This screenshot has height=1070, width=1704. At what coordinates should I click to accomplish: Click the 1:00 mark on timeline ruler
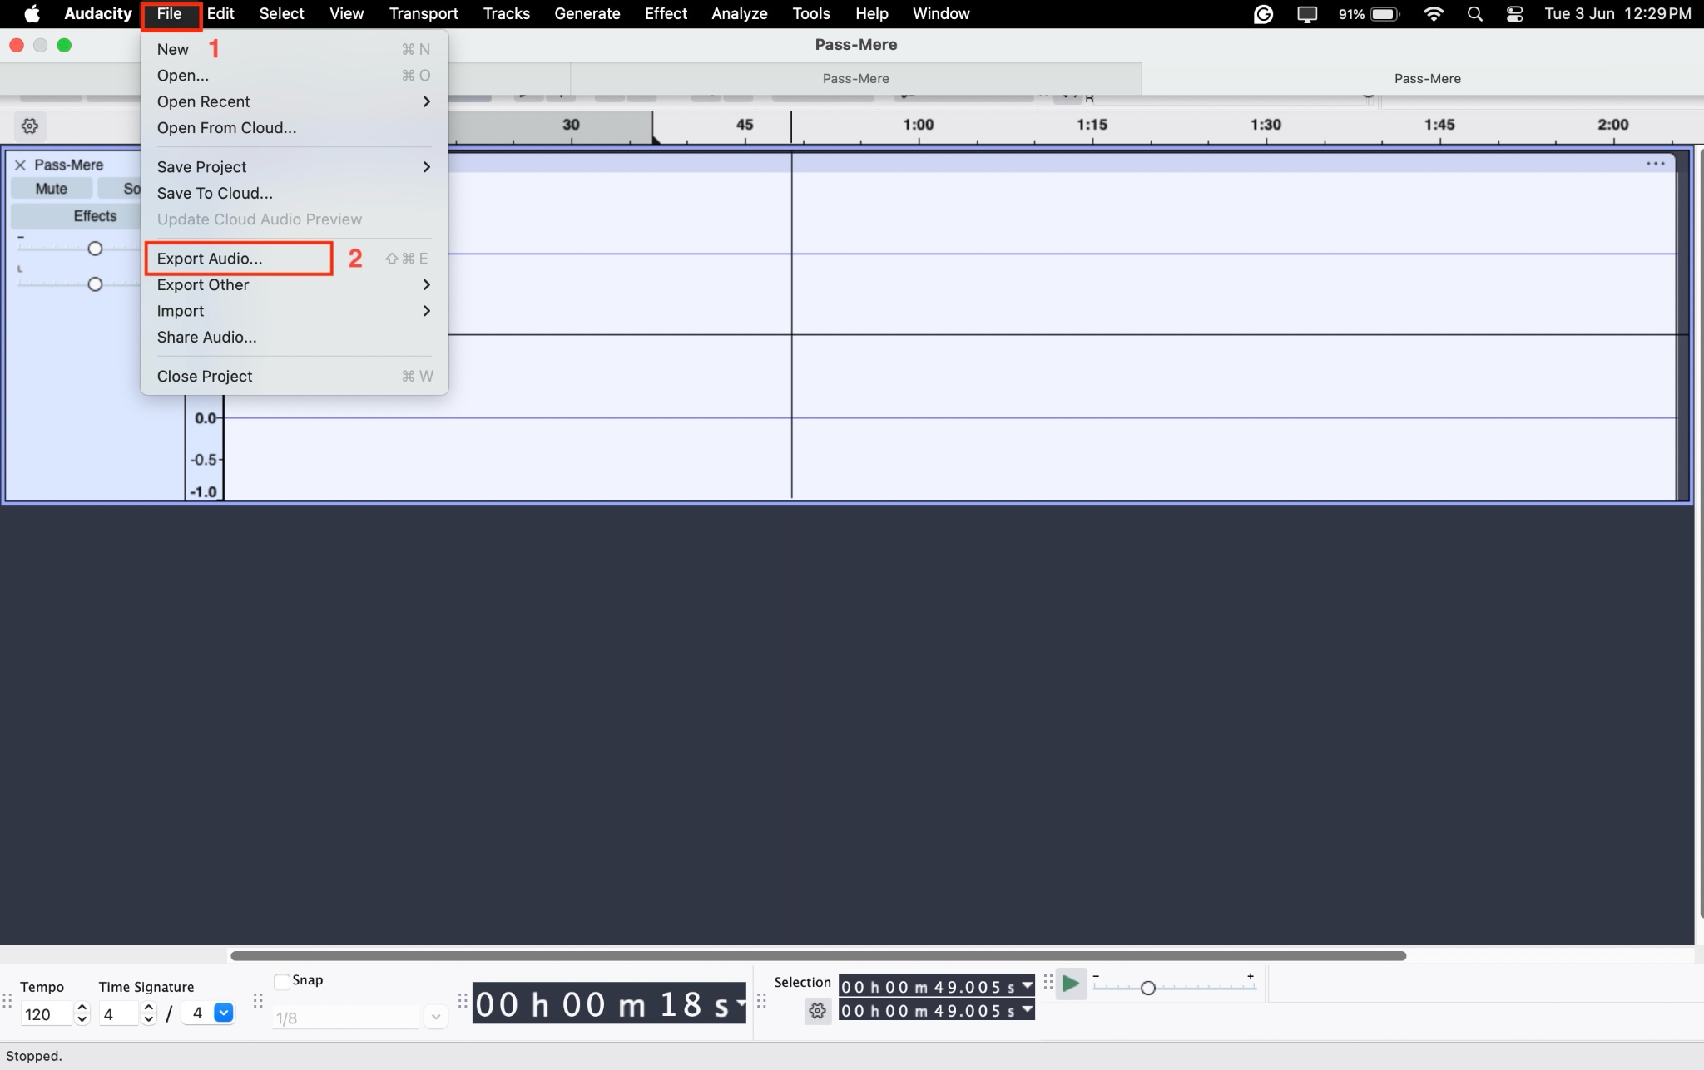[x=918, y=125]
